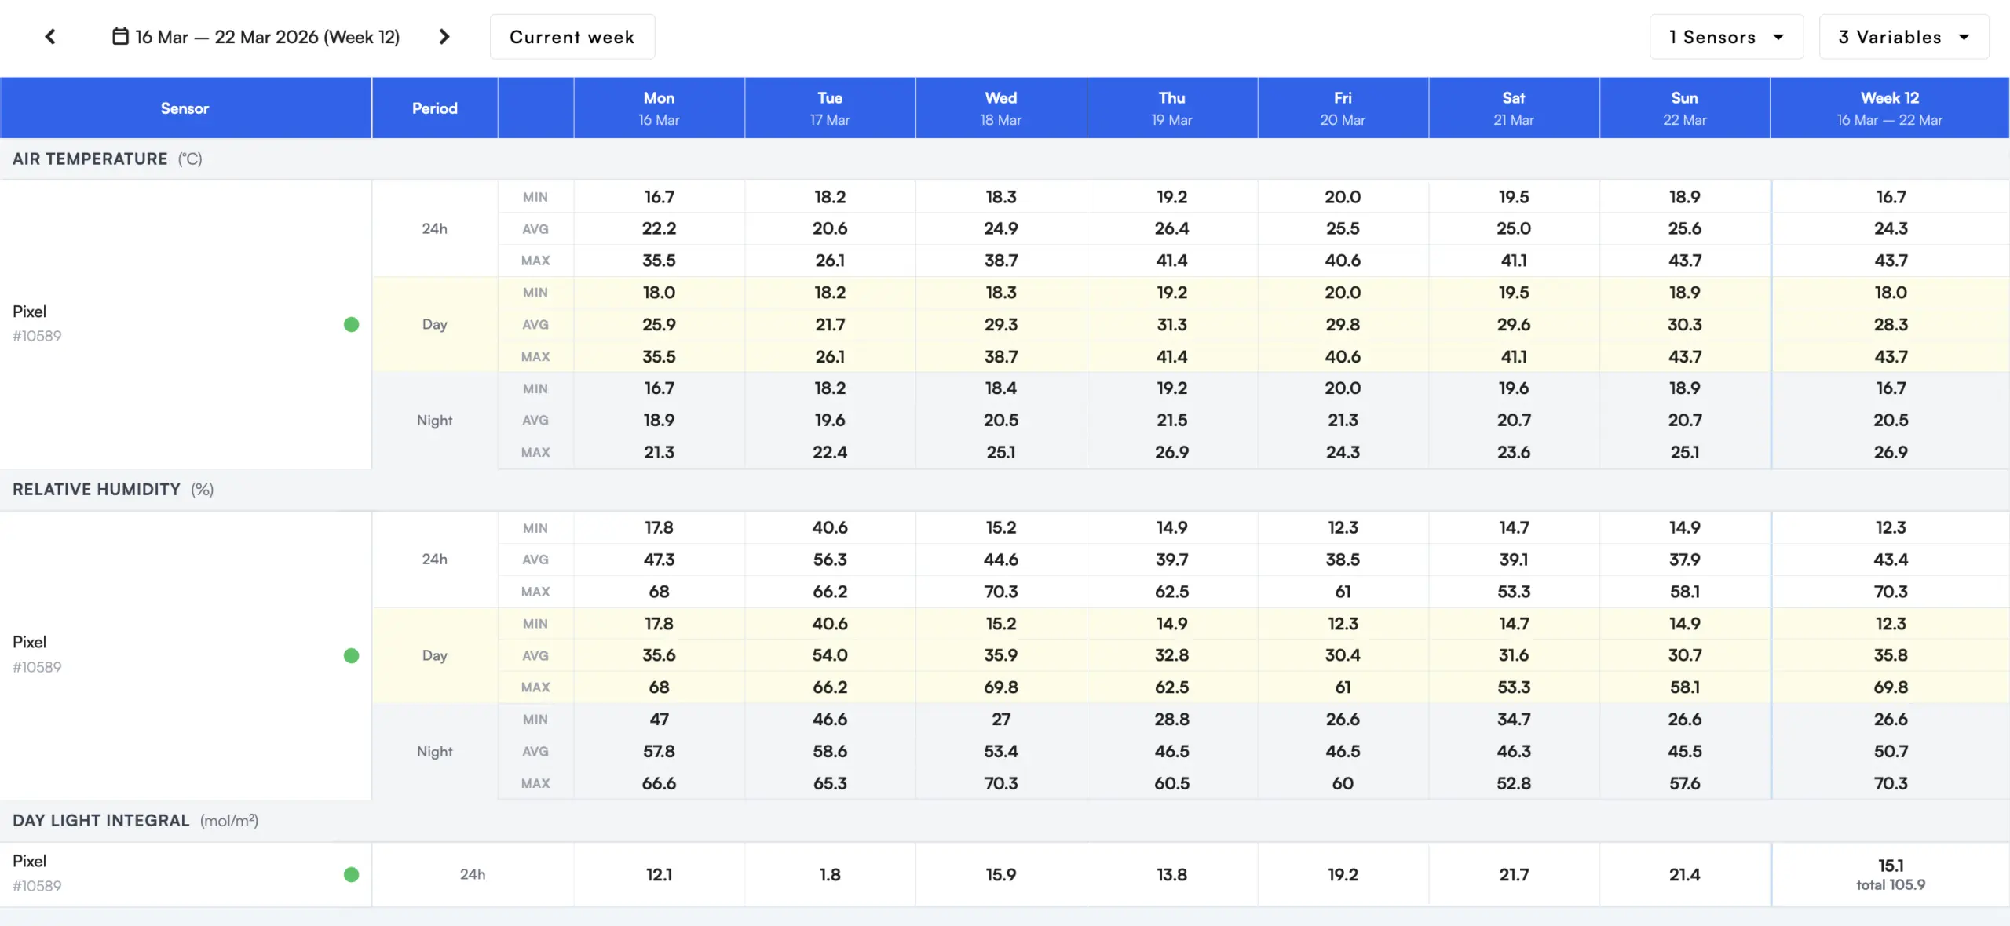The height and width of the screenshot is (926, 2010).
Task: Click Sunday 24h max air temperature 43.7
Action: click(1685, 261)
